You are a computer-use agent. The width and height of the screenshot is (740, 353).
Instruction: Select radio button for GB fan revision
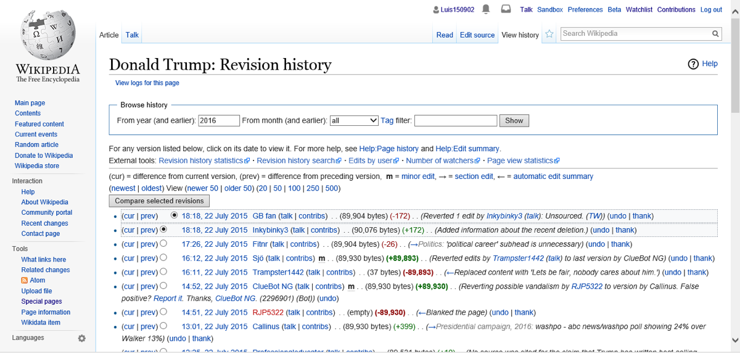(x=175, y=215)
